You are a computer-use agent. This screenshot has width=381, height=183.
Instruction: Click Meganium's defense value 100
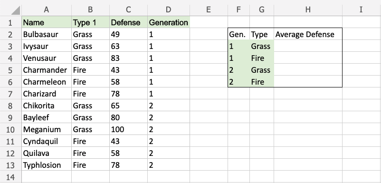pos(128,129)
